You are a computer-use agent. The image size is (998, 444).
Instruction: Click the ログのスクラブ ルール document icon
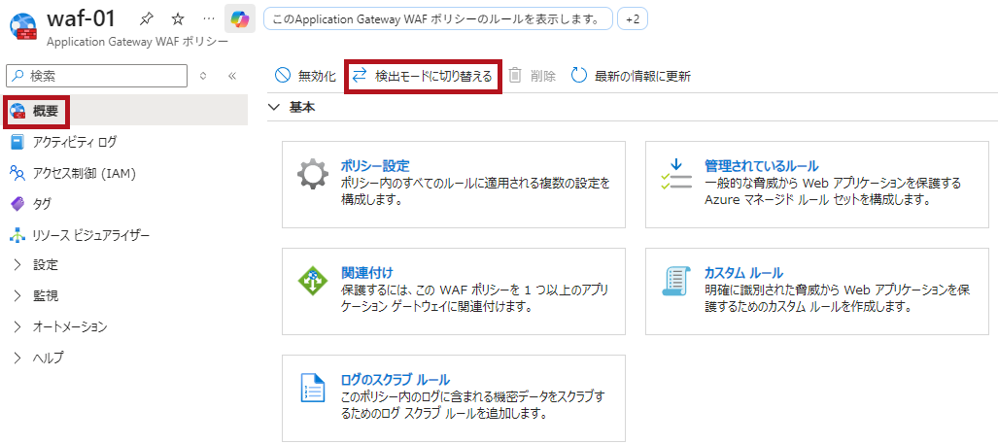click(313, 388)
